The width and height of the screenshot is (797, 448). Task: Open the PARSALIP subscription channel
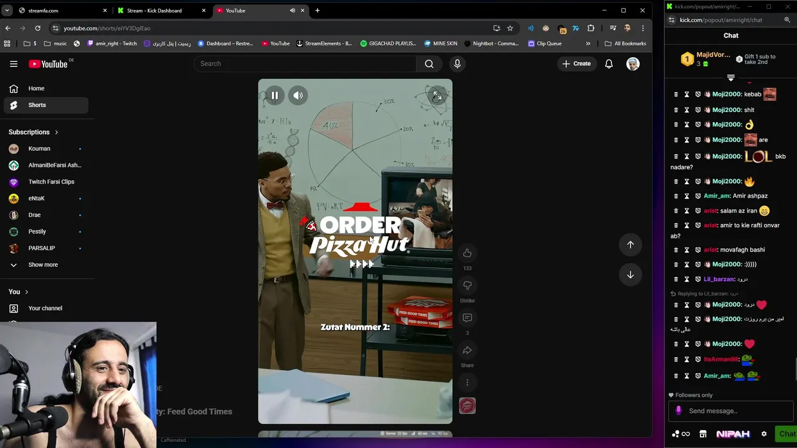click(46, 248)
